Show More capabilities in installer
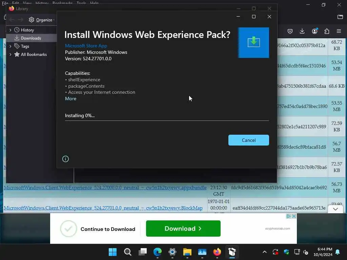The image size is (347, 260). 70,99
